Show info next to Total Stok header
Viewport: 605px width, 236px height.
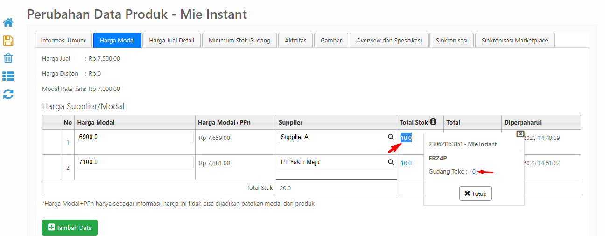click(x=433, y=122)
